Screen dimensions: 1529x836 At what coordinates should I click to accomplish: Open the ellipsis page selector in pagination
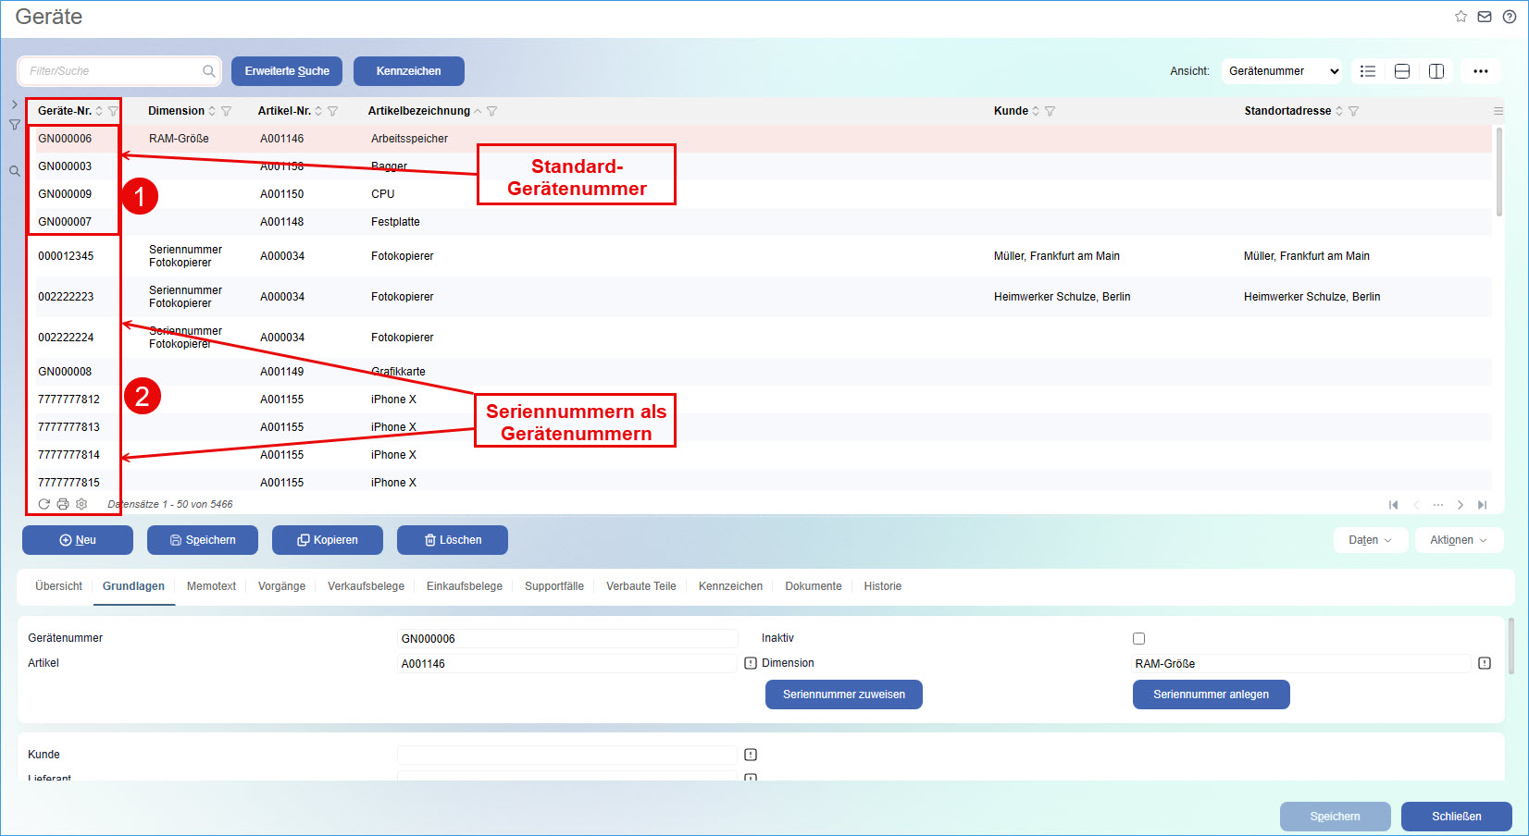pos(1438,505)
